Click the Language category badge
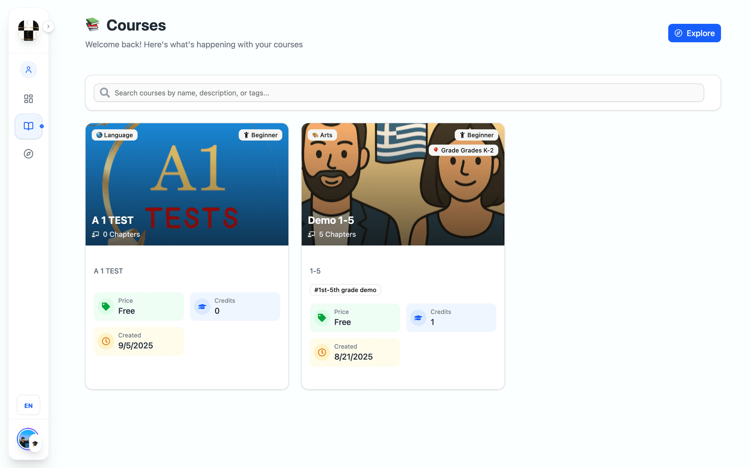 click(114, 135)
